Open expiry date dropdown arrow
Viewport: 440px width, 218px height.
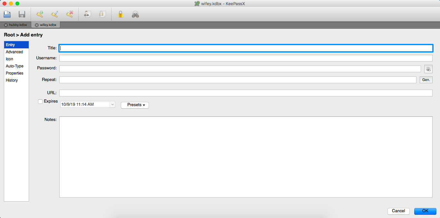[x=112, y=104]
